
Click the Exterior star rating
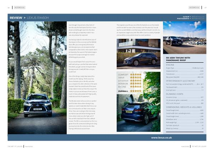click(136, 81)
